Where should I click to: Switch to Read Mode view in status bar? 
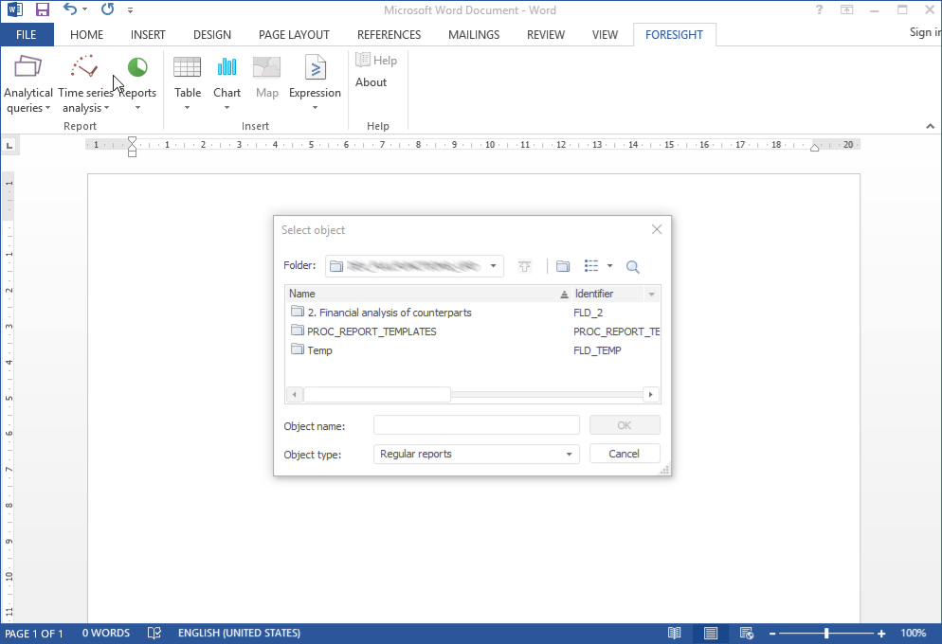[674, 633]
